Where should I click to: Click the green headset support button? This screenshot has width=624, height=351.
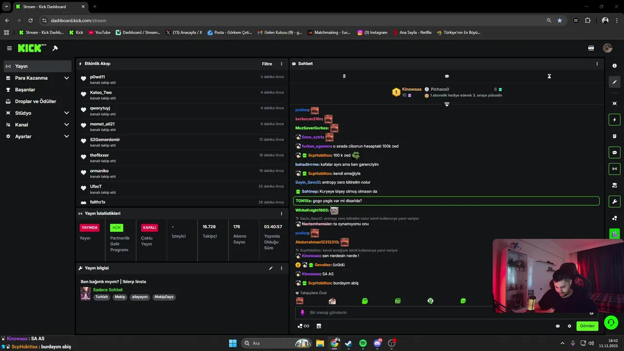click(611, 322)
